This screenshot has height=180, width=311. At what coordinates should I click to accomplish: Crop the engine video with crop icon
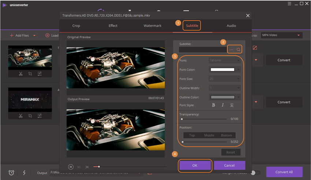(x=30, y=74)
